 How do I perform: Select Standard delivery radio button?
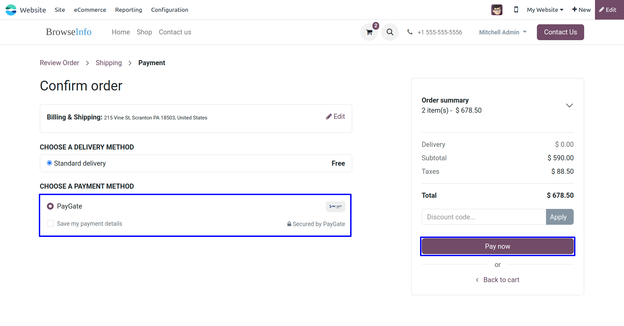coord(50,163)
